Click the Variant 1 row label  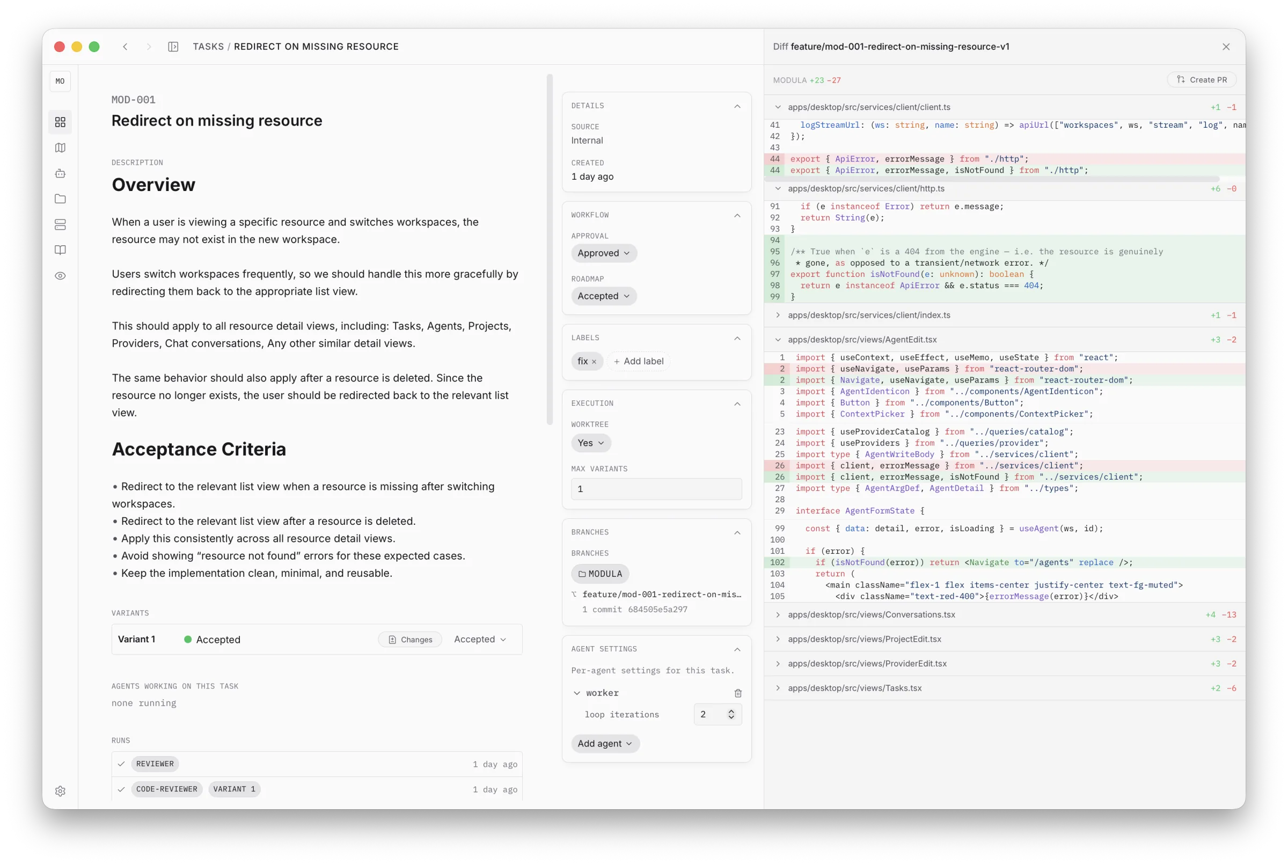[136, 640]
